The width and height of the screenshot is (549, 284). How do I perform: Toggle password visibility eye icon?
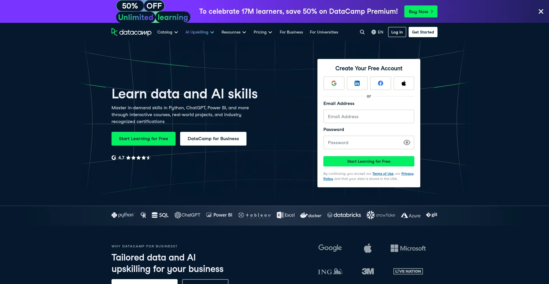point(407,142)
